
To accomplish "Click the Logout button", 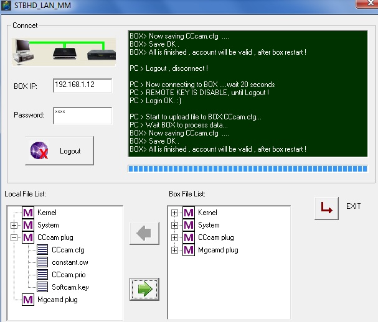I will 59,150.
